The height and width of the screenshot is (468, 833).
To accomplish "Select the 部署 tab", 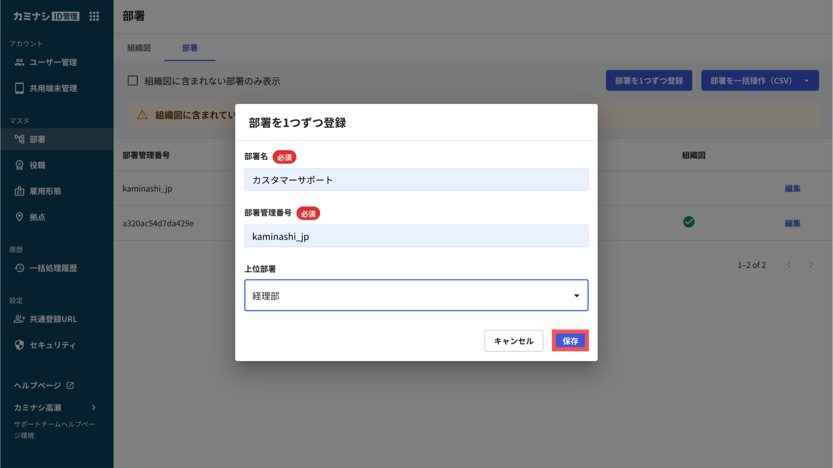I will pyautogui.click(x=190, y=48).
